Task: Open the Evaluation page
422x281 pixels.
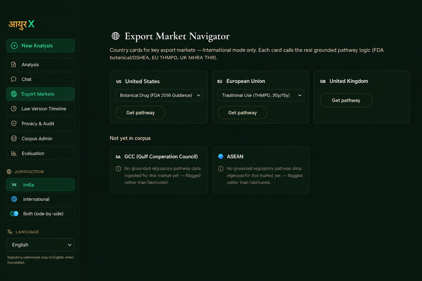Action: point(40,153)
